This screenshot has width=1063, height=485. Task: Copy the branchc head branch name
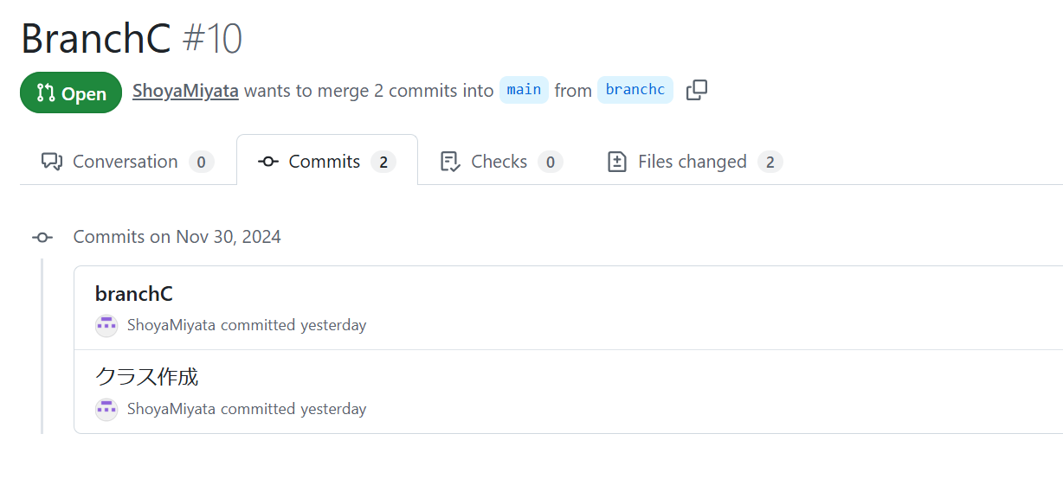(697, 90)
